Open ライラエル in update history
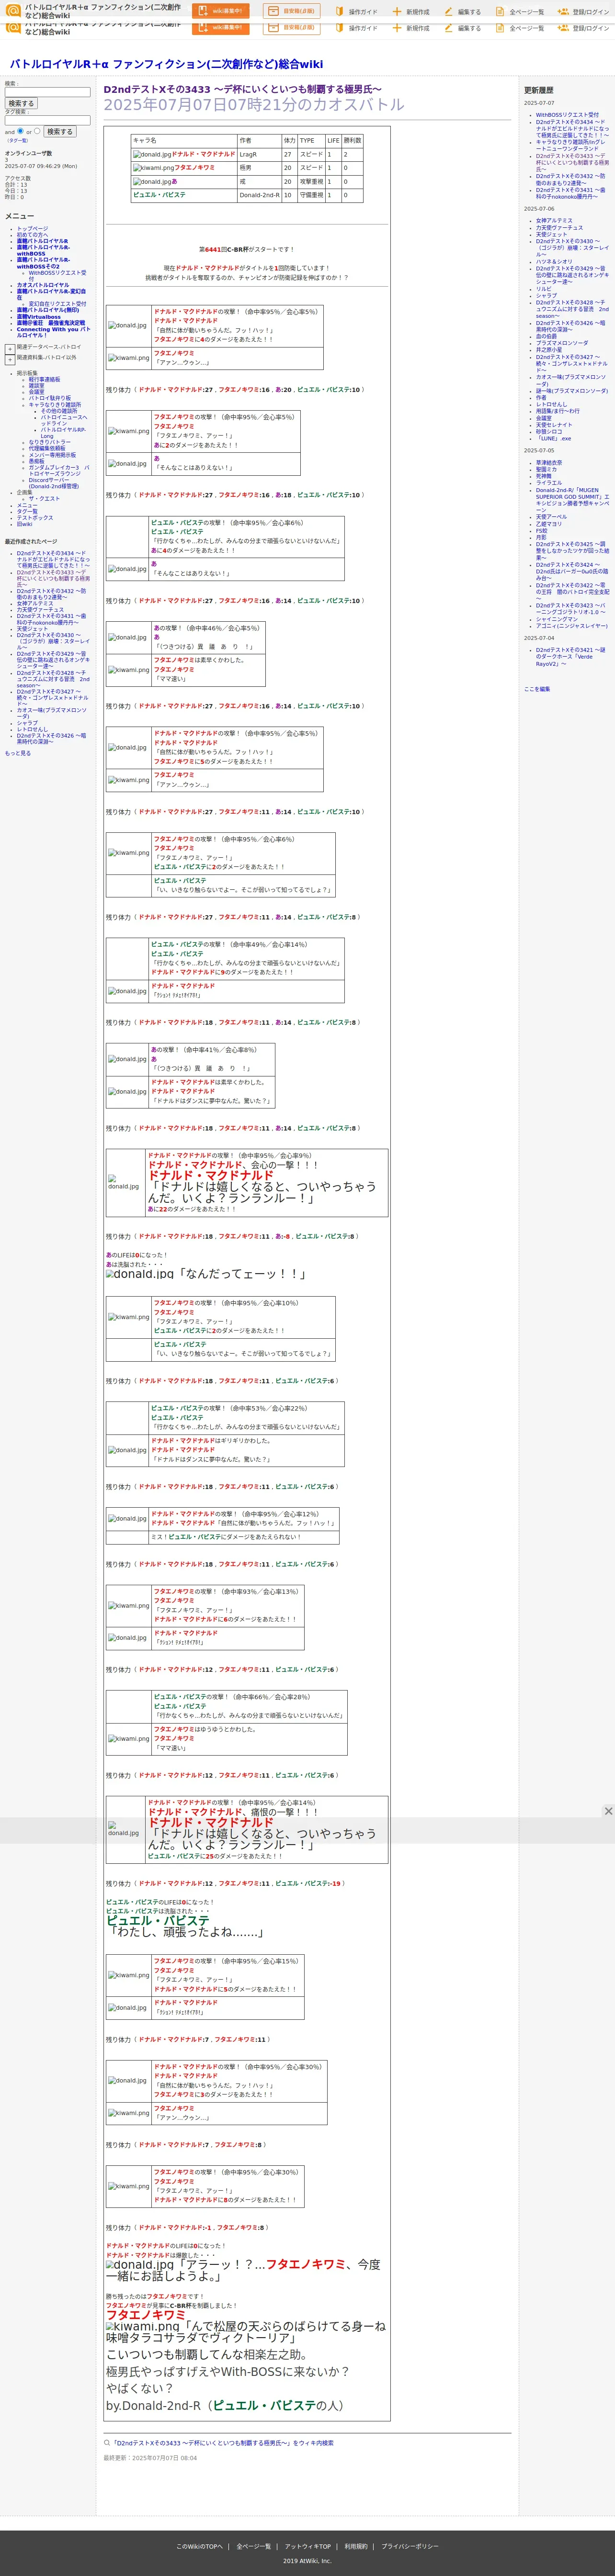 549,483
